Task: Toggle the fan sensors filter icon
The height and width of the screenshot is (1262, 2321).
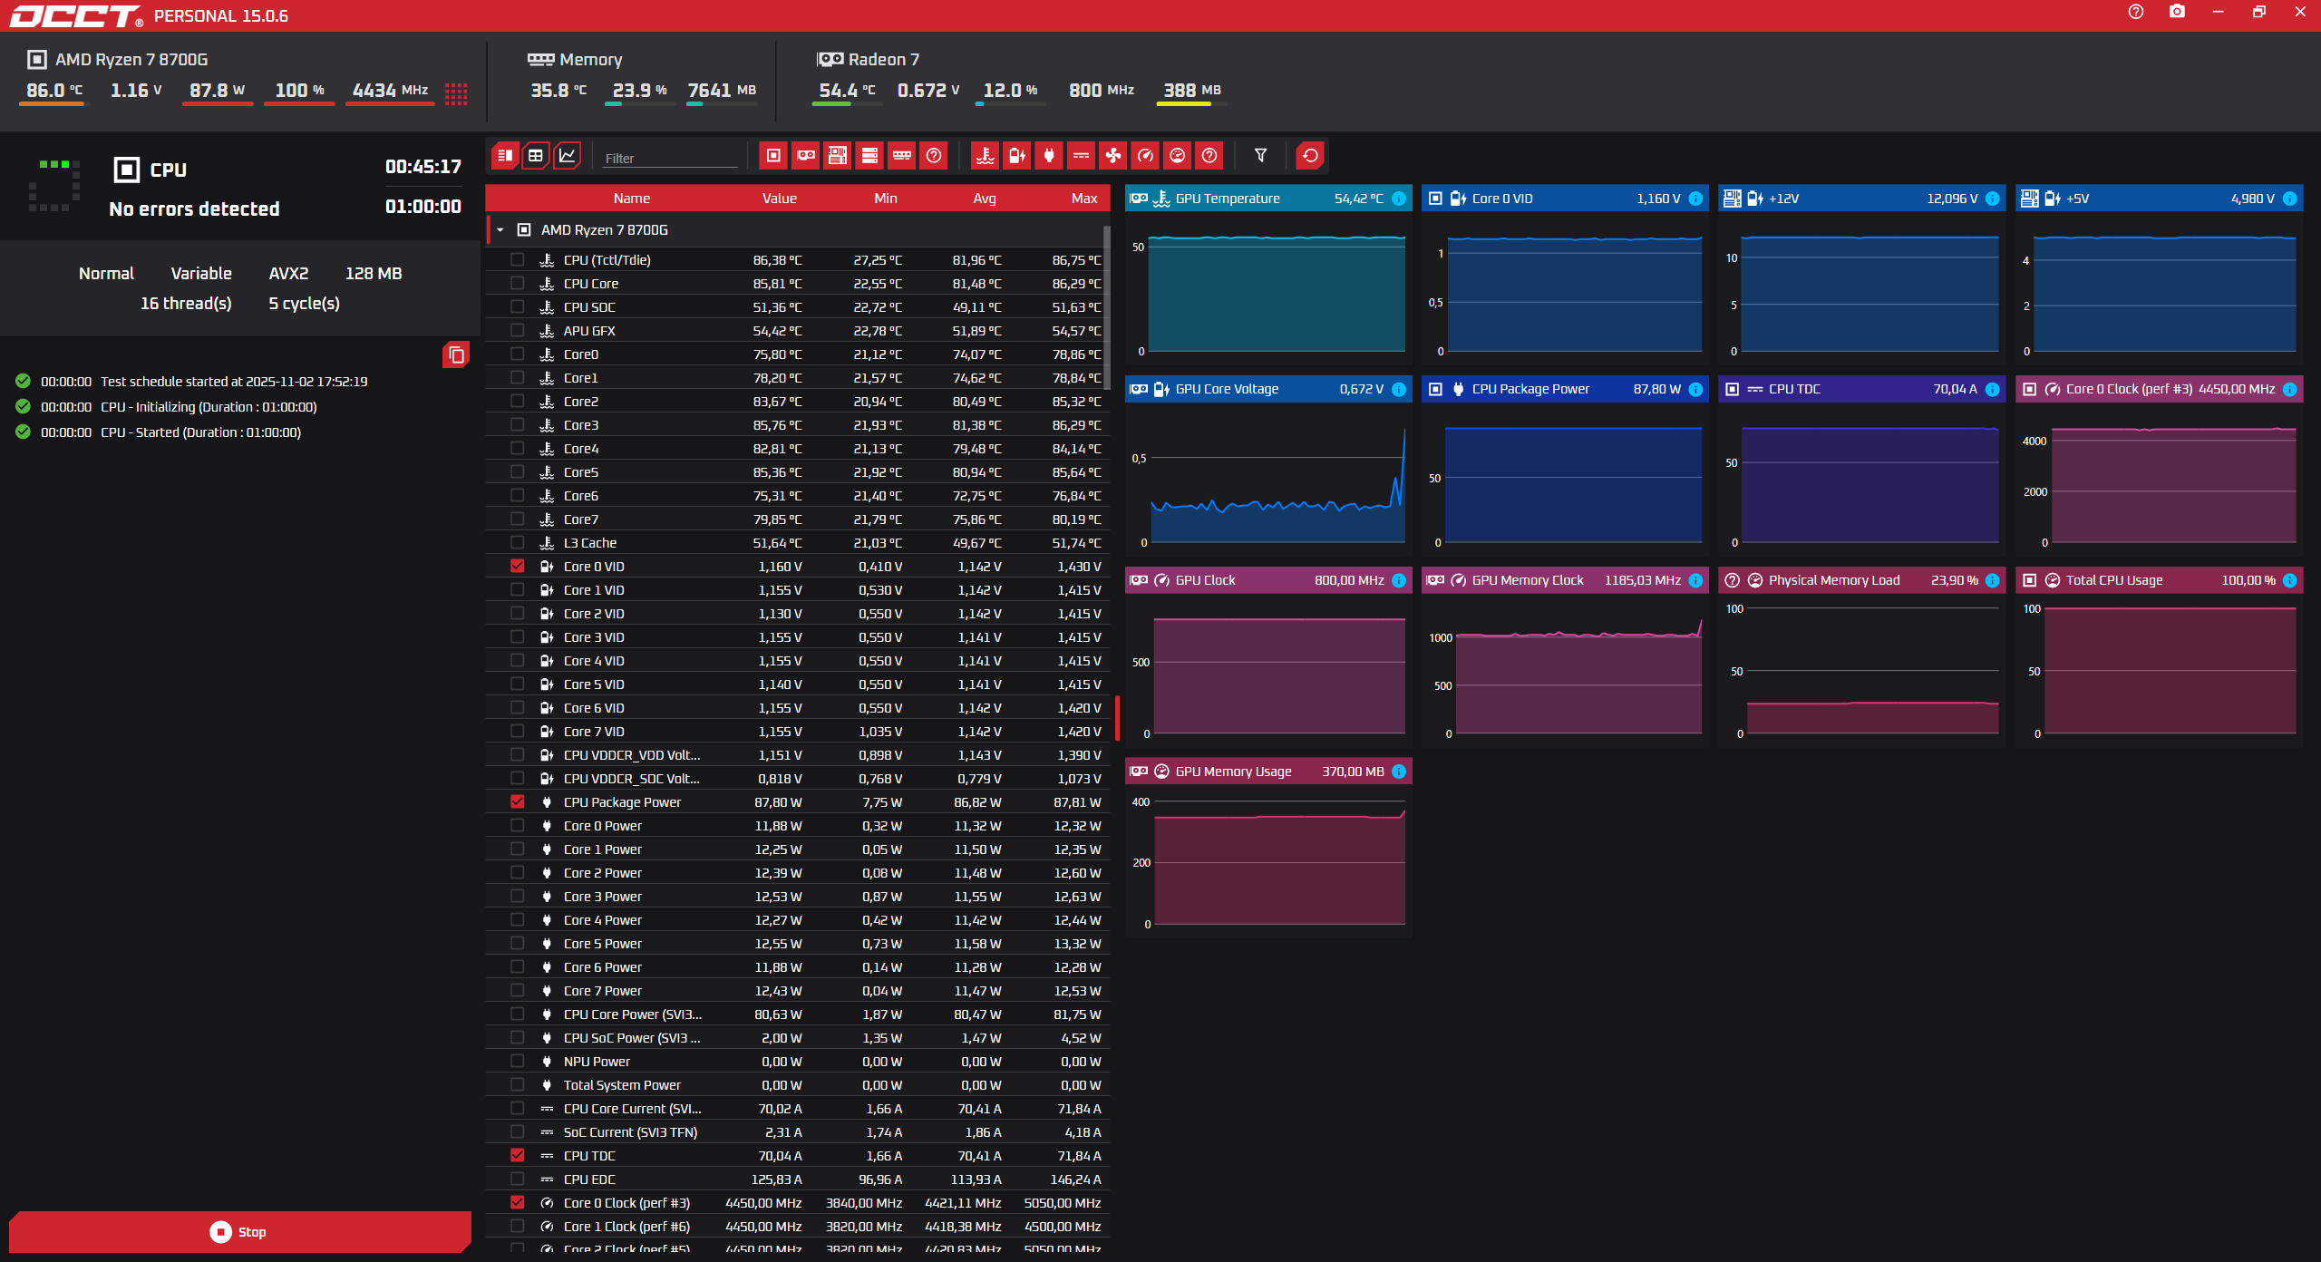Action: click(x=1112, y=156)
